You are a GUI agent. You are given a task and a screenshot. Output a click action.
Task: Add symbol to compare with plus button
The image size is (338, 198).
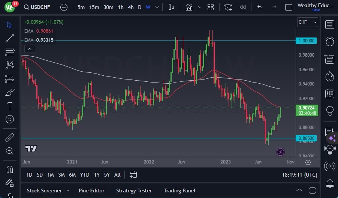(x=64, y=7)
